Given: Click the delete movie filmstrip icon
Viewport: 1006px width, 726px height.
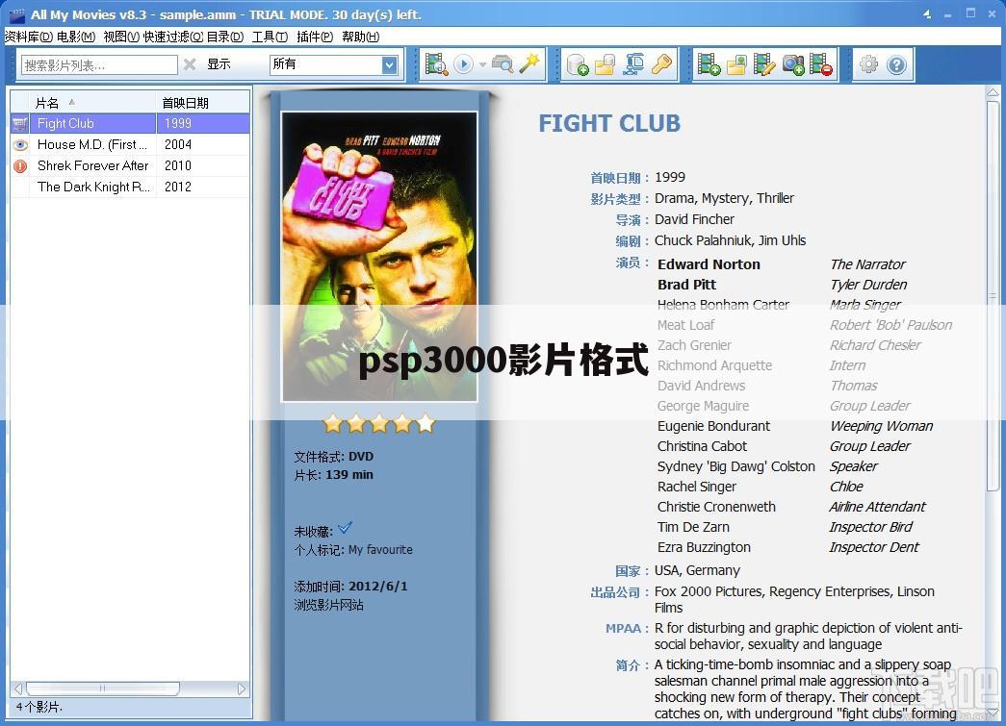Looking at the screenshot, I should [820, 64].
